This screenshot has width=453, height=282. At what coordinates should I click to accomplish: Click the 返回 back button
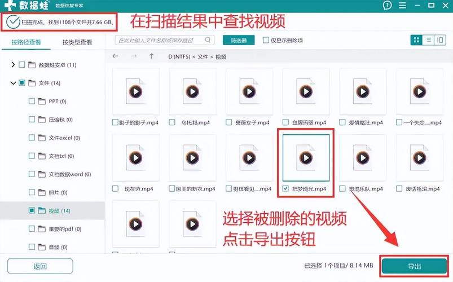click(x=40, y=266)
